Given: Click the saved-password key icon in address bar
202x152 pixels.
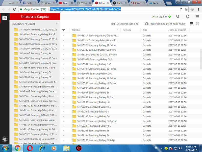Looking at the screenshot, I should pyautogui.click(x=181, y=9).
